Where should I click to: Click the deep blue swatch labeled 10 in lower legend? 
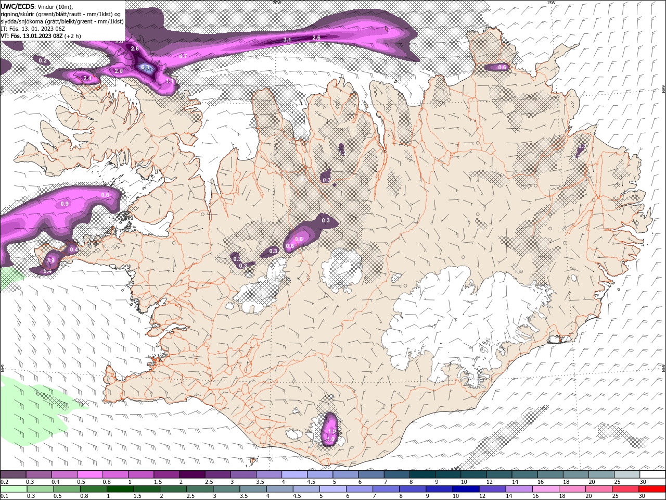tap(466, 489)
